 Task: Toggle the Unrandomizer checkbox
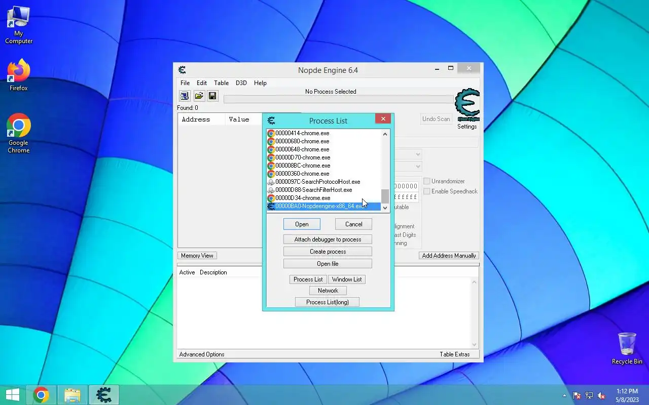click(x=427, y=181)
